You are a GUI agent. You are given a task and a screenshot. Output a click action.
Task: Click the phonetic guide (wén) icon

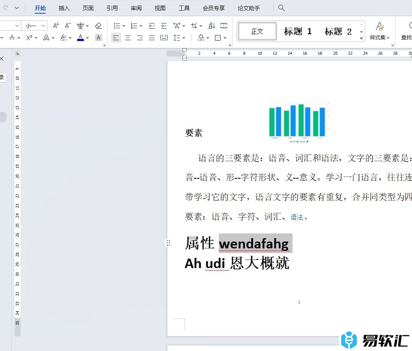click(81, 26)
